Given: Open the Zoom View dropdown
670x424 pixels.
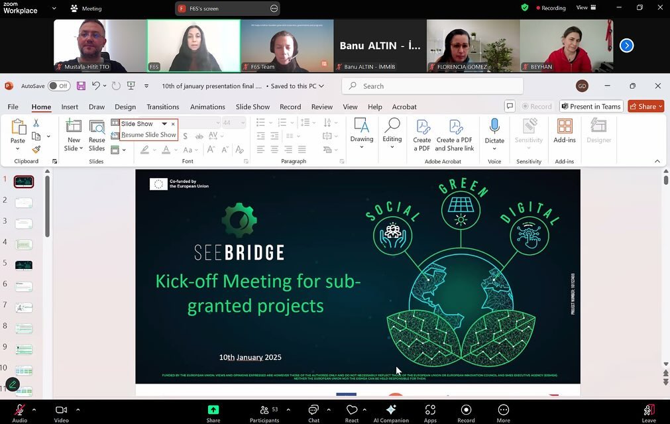Looking at the screenshot, I should tap(586, 8).
